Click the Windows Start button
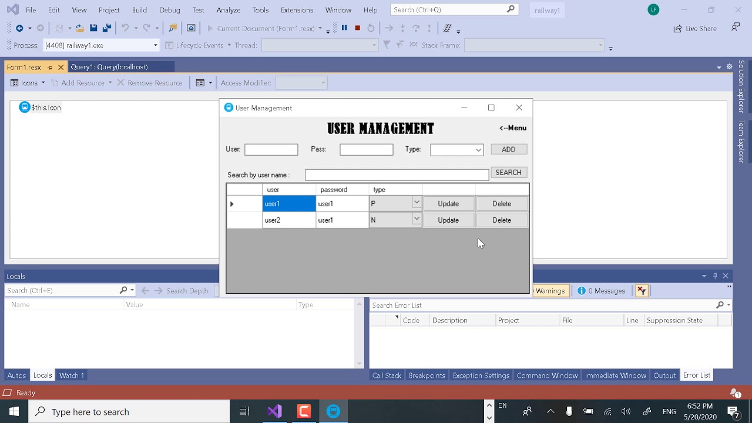The height and width of the screenshot is (423, 752). point(14,411)
